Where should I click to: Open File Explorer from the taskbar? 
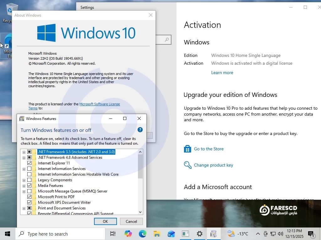[x=157, y=234]
